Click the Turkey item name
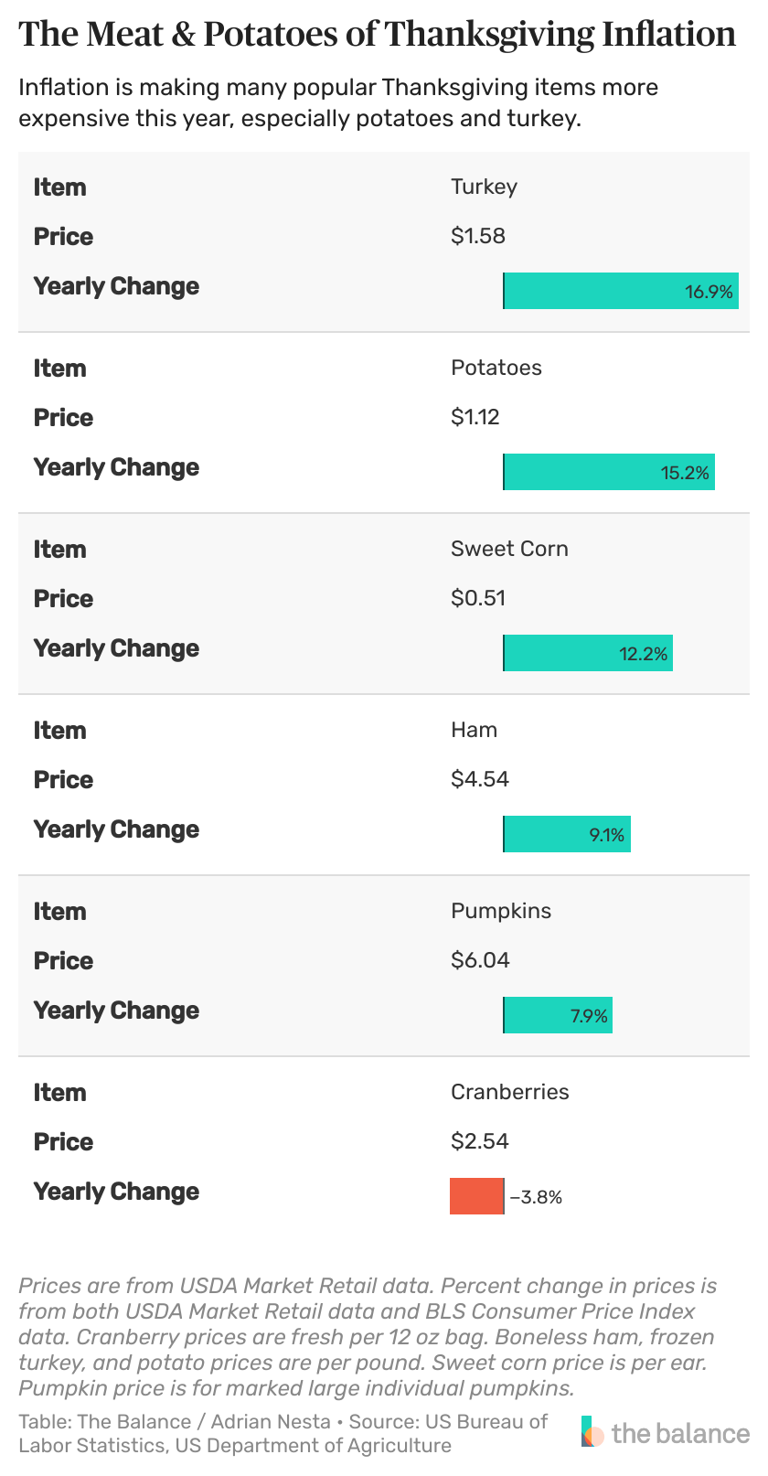 [x=484, y=187]
